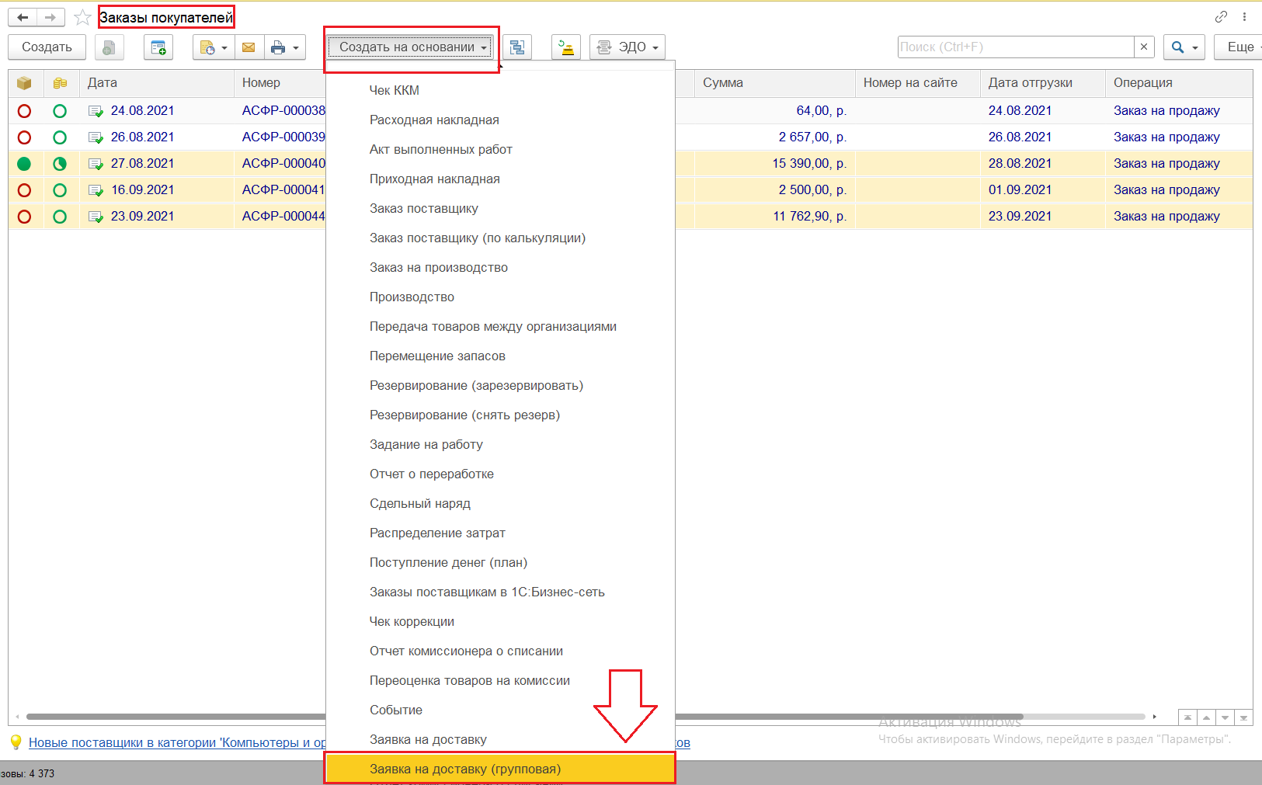Screen dimensions: 1262x785
Task: Choose Резервирование (снять резерв) menu item
Action: tap(500, 415)
